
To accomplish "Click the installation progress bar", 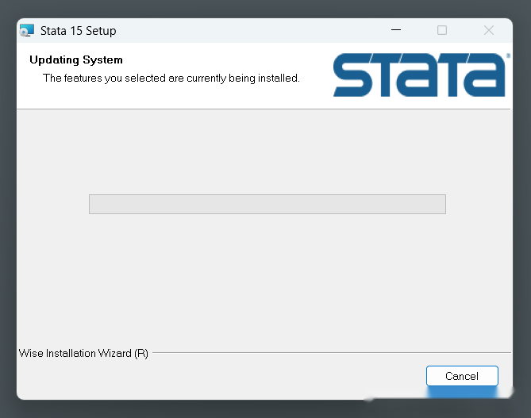I will point(267,204).
